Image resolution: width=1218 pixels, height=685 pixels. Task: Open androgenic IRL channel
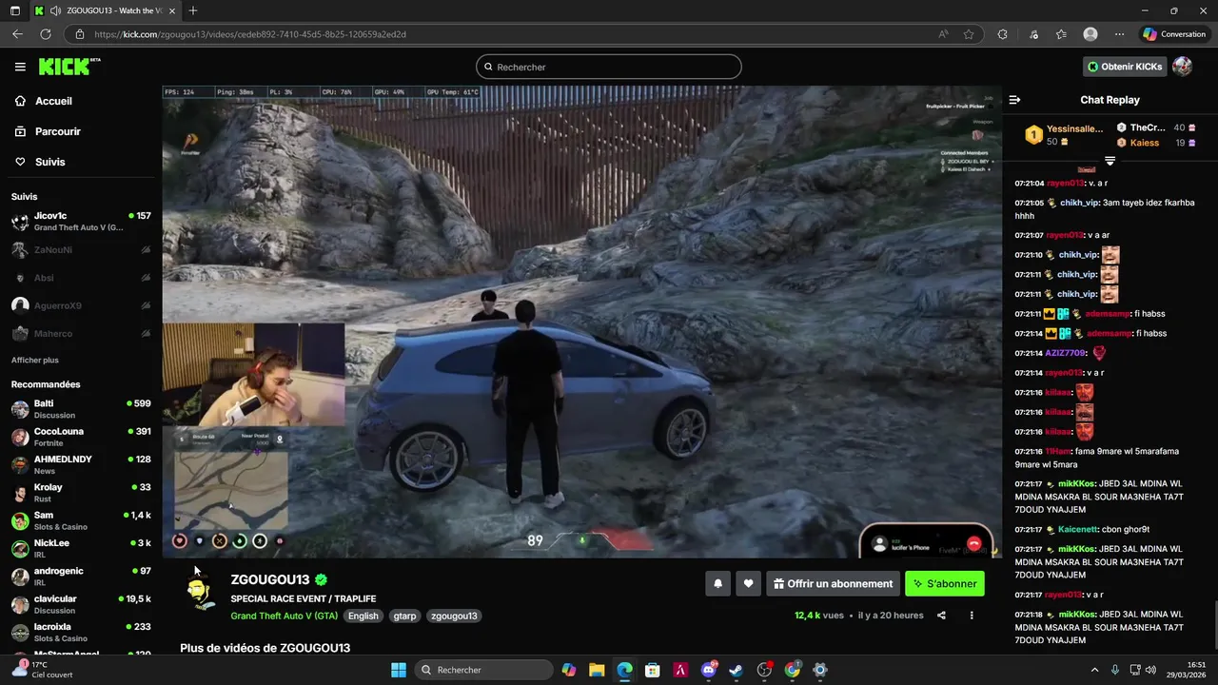point(81,577)
